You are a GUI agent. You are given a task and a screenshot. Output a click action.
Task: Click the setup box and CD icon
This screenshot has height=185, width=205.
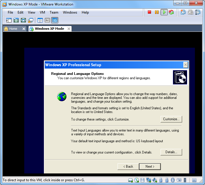click(180, 77)
